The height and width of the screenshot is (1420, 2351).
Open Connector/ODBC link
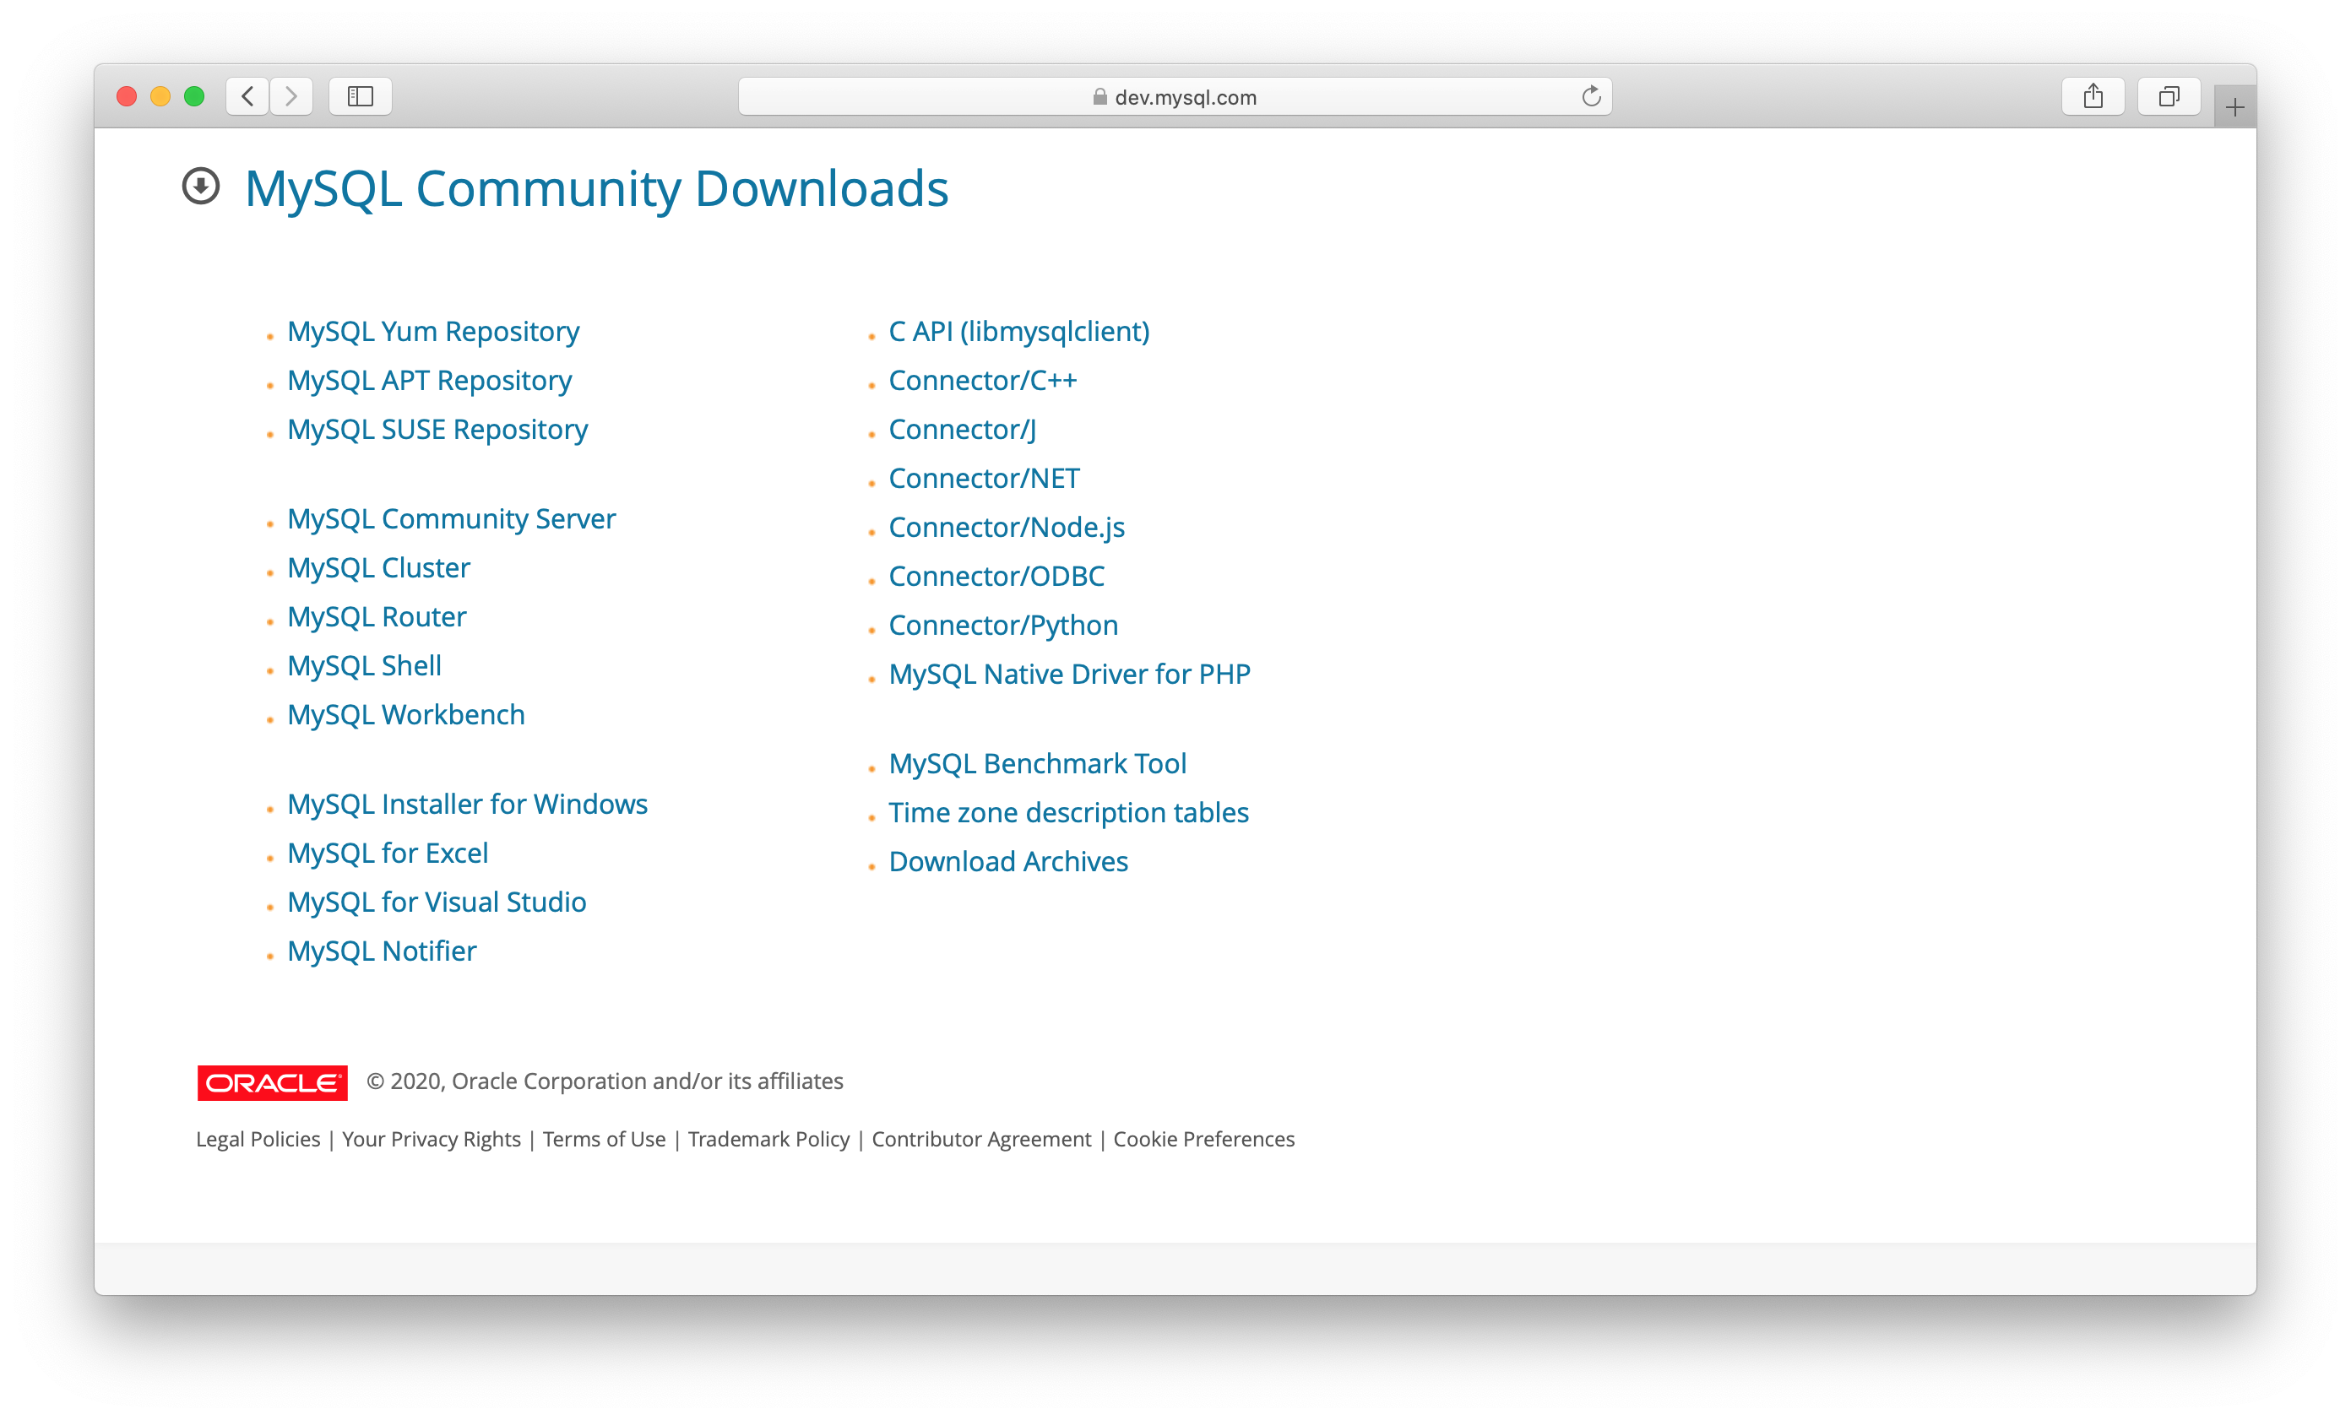[x=996, y=576]
